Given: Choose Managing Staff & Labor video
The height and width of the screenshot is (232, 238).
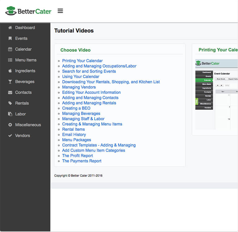Looking at the screenshot, I should tap(83, 119).
